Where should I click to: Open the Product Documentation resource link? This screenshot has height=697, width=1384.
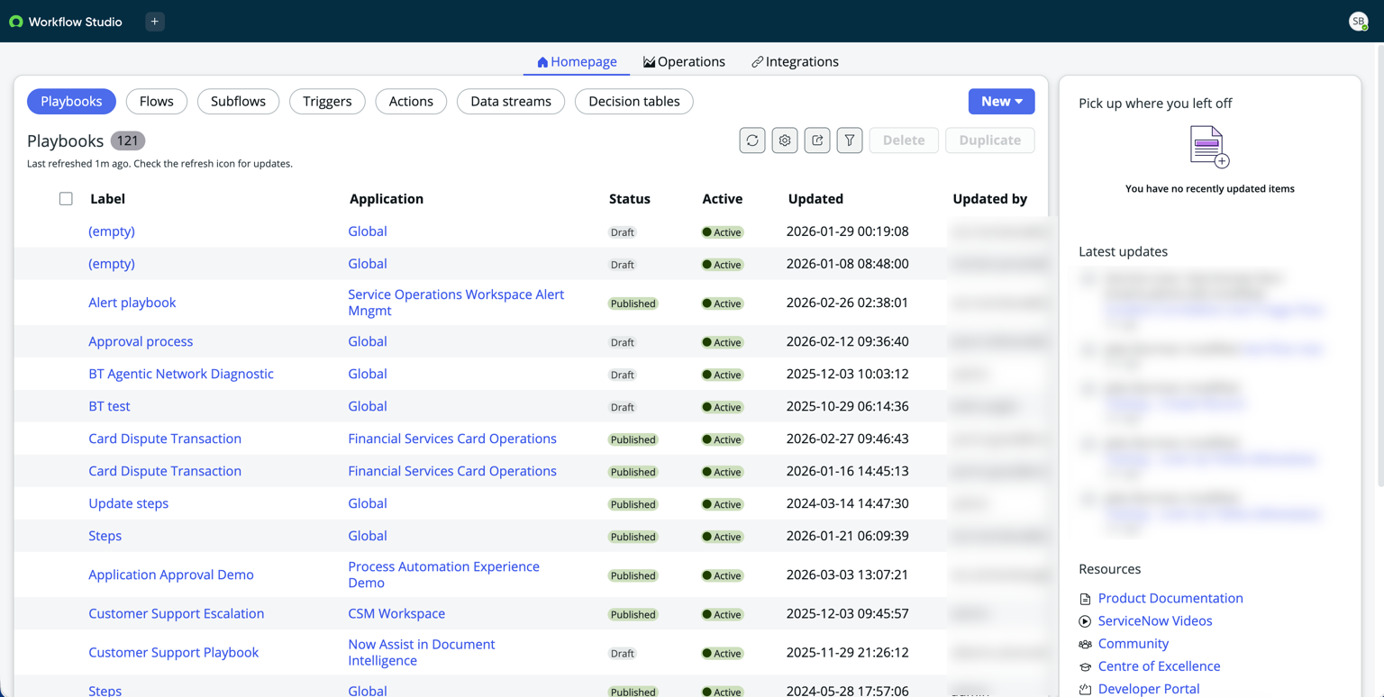[x=1170, y=598]
